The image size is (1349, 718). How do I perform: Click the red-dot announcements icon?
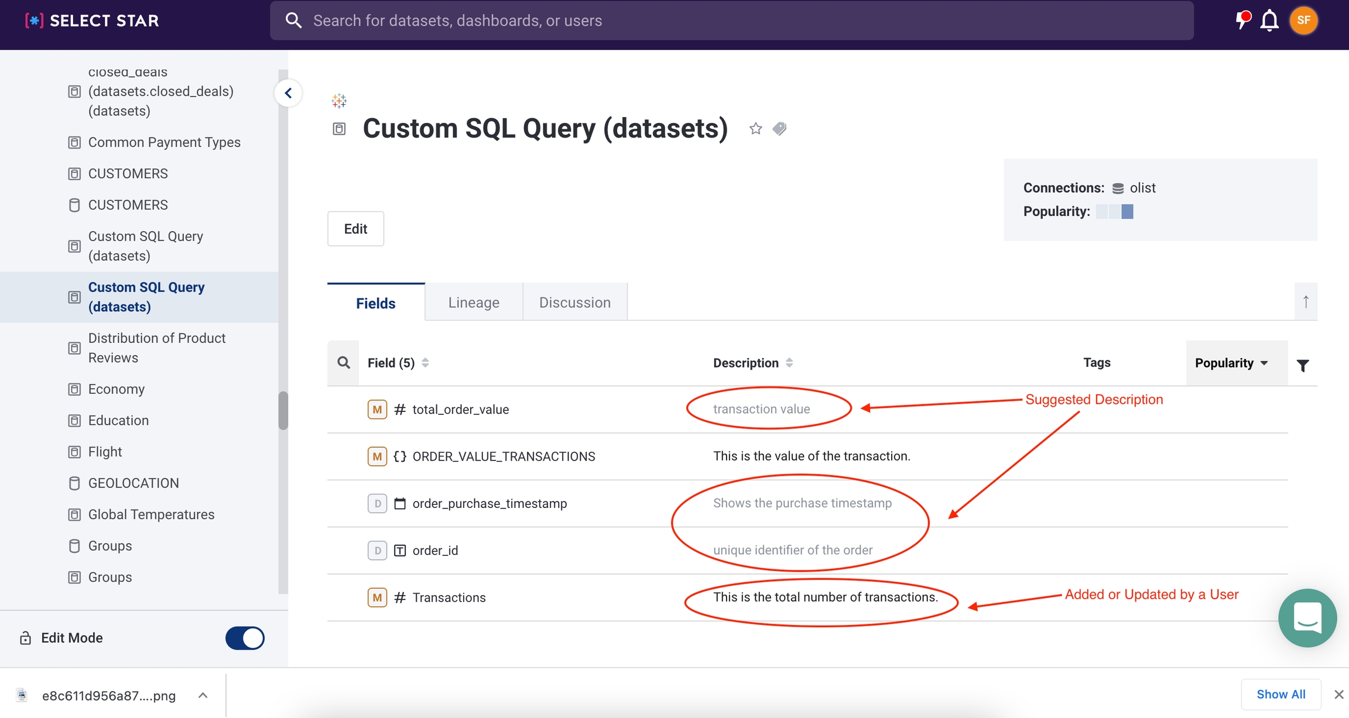click(1241, 19)
